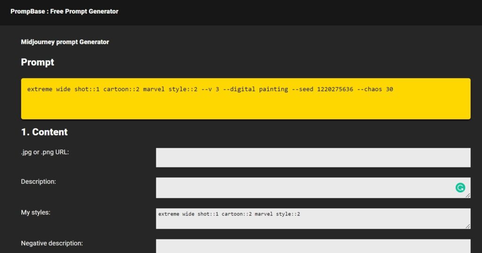482x253 pixels.
Task: Click "extreme wide shot::1" in the yellow prompt box
Action: [x=64, y=89]
